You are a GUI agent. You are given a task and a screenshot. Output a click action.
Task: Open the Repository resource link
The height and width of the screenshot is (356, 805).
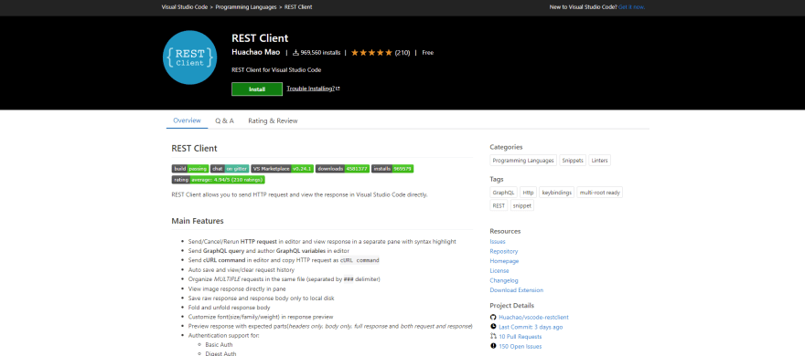pyautogui.click(x=504, y=251)
